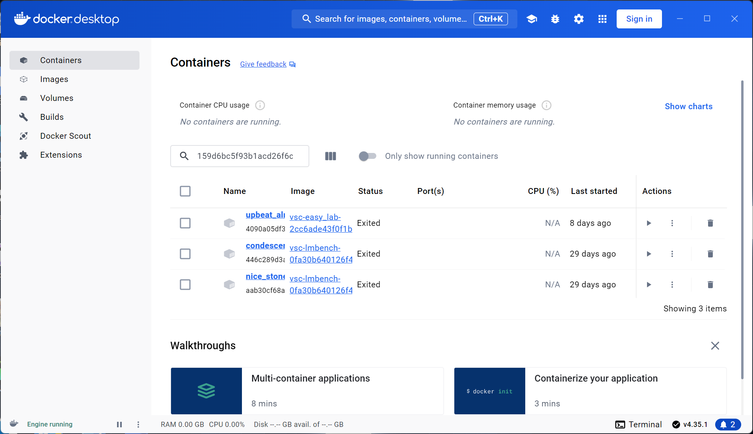
Task: Open the upbeat_al container link
Action: pyautogui.click(x=265, y=215)
